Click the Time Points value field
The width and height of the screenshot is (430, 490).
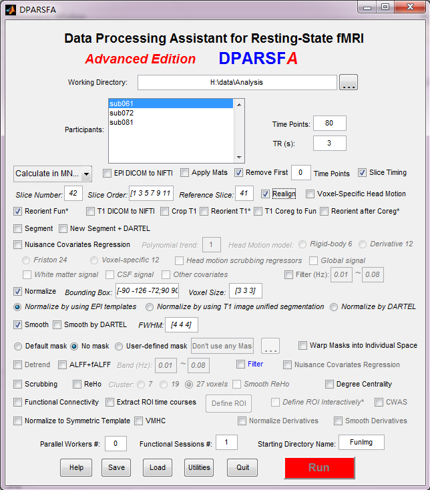click(330, 123)
